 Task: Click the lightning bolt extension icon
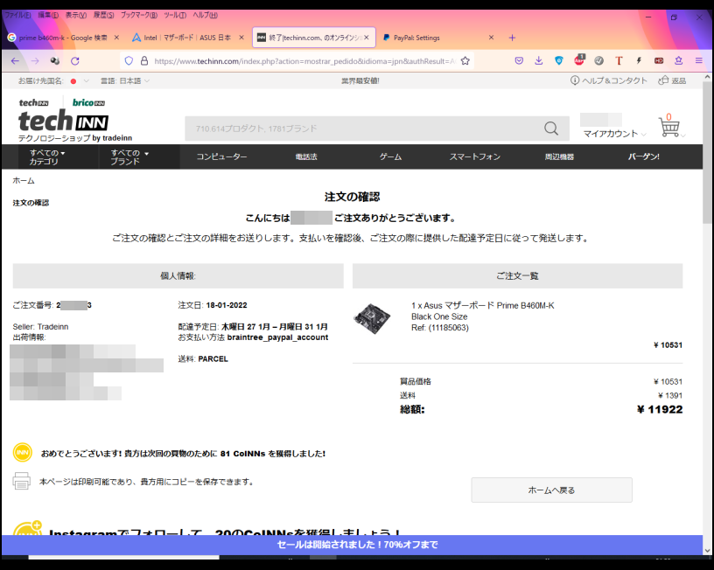pyautogui.click(x=639, y=61)
